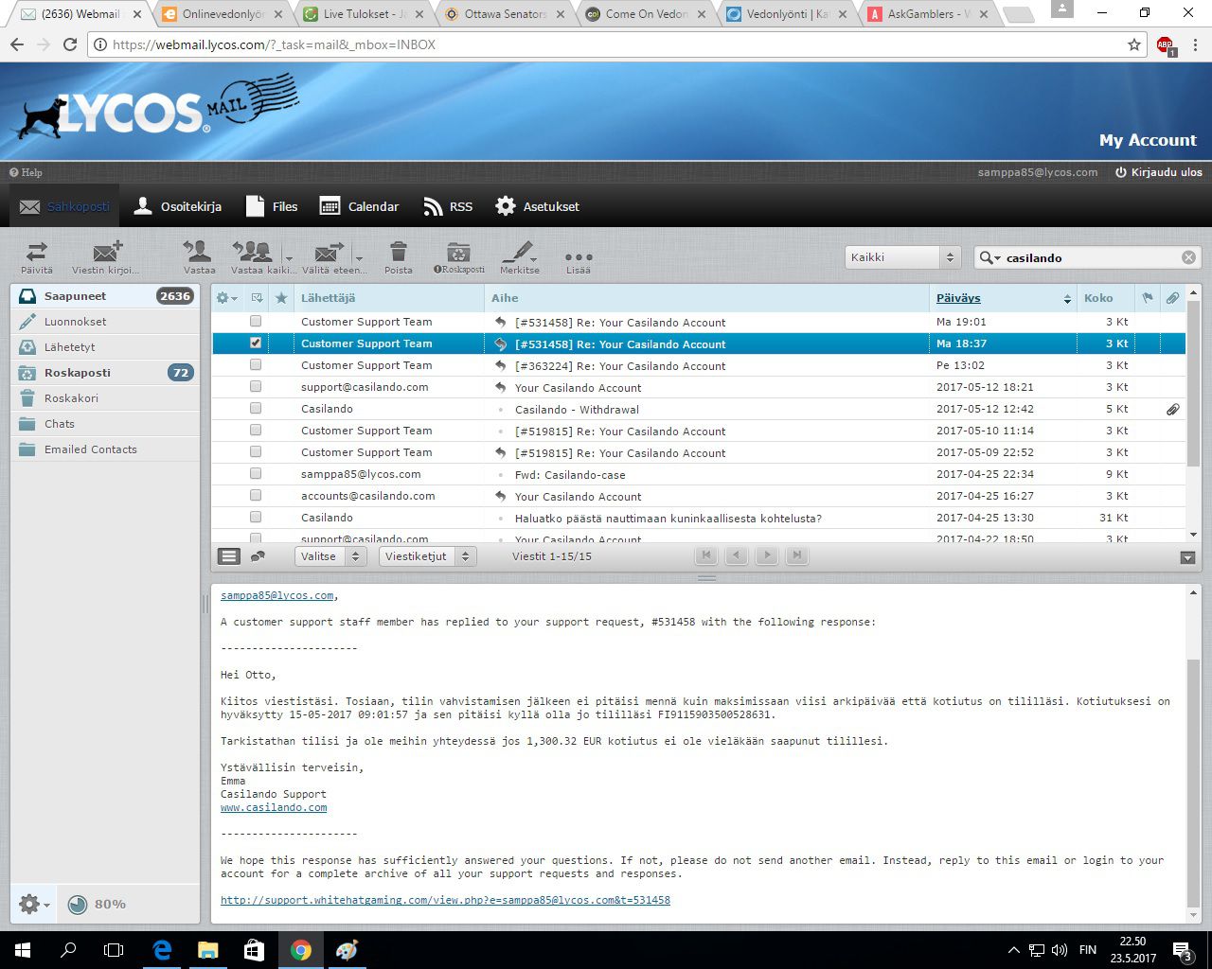Mark message as spam with Roskaposti icon
Viewport: 1212px width, 969px height.
459,257
